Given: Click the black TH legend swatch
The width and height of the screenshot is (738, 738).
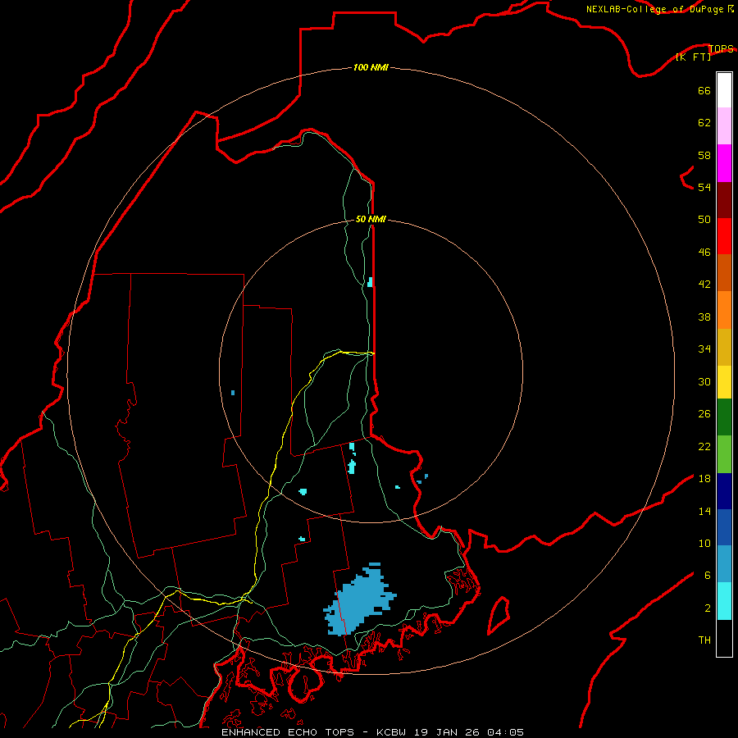Looking at the screenshot, I should click(724, 638).
